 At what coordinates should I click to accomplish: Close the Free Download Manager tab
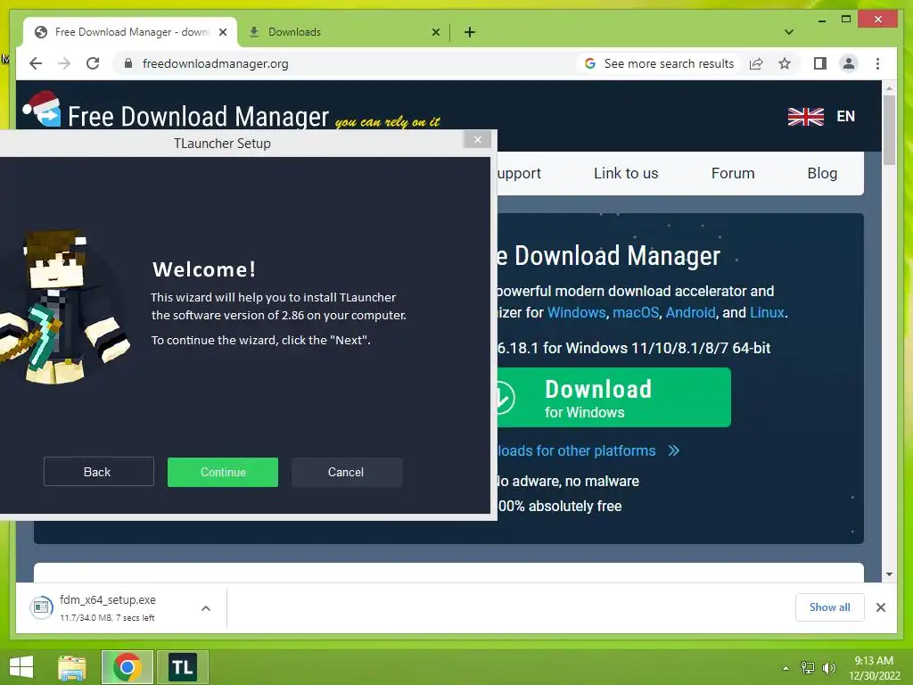[222, 32]
